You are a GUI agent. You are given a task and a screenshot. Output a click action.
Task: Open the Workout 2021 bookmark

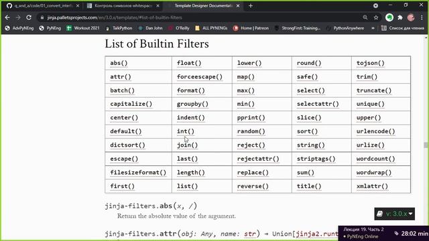tap(83, 28)
